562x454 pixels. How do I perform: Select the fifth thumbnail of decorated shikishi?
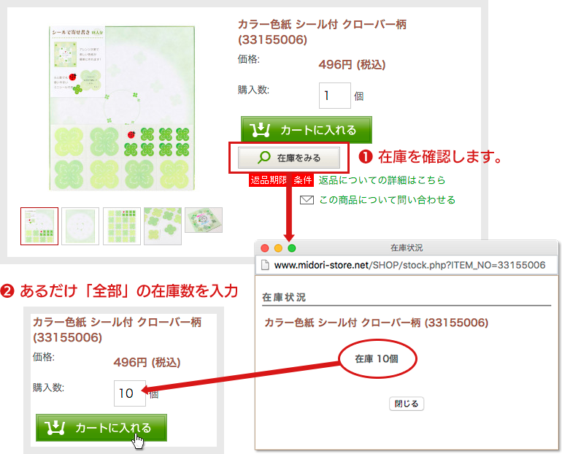[x=204, y=220]
